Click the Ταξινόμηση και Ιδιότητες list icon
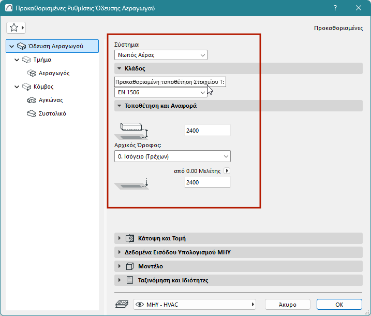This screenshot has height=316, width=371. (130, 280)
